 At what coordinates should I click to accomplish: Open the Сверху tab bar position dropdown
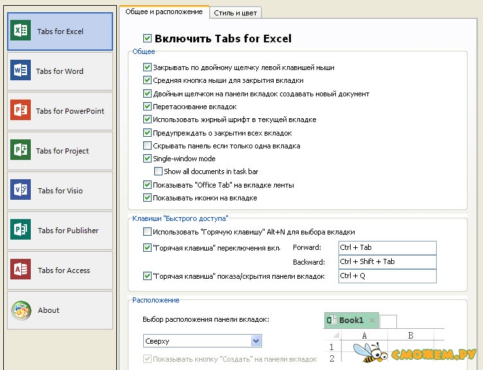(202, 340)
